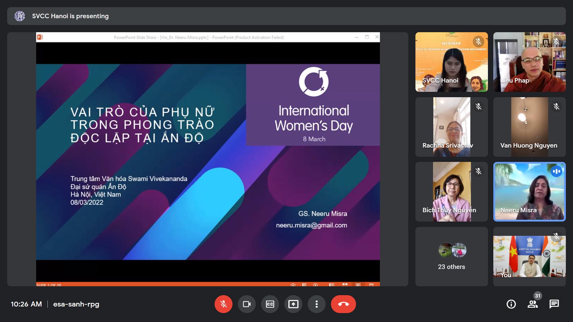Unmute the microphone with the red mic button
573x322 pixels.
point(223,304)
